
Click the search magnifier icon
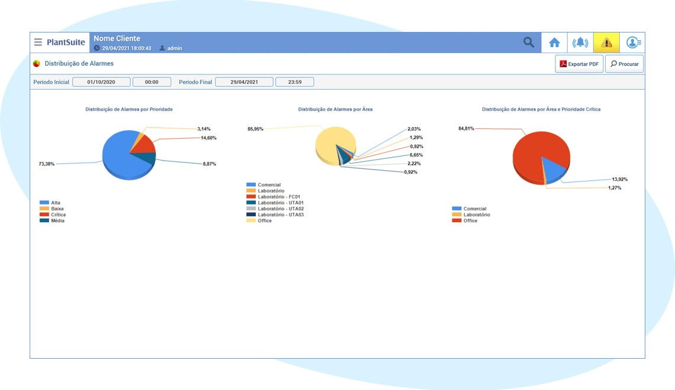pyautogui.click(x=529, y=42)
